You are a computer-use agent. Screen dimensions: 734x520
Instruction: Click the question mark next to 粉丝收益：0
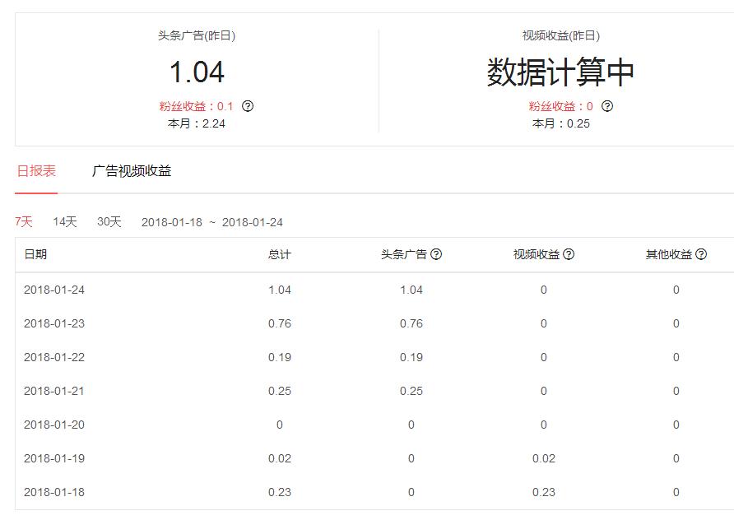coord(607,105)
